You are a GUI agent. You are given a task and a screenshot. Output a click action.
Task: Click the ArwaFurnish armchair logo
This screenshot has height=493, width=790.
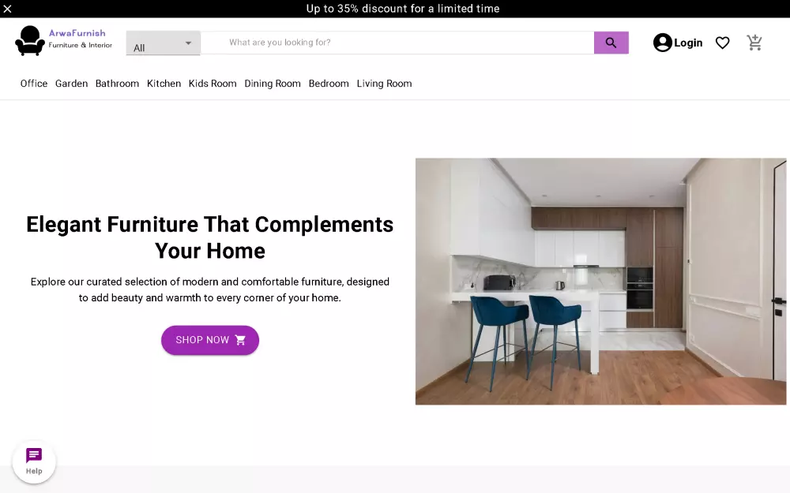coord(30,41)
